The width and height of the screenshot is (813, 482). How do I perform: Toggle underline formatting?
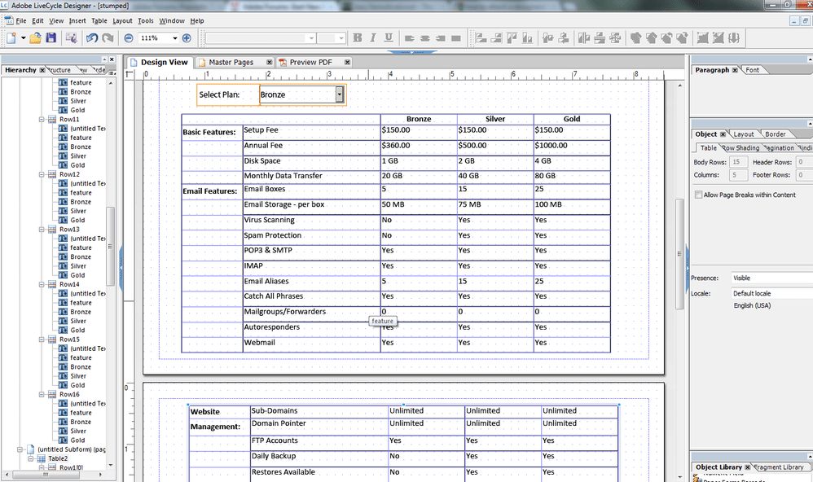pyautogui.click(x=389, y=37)
